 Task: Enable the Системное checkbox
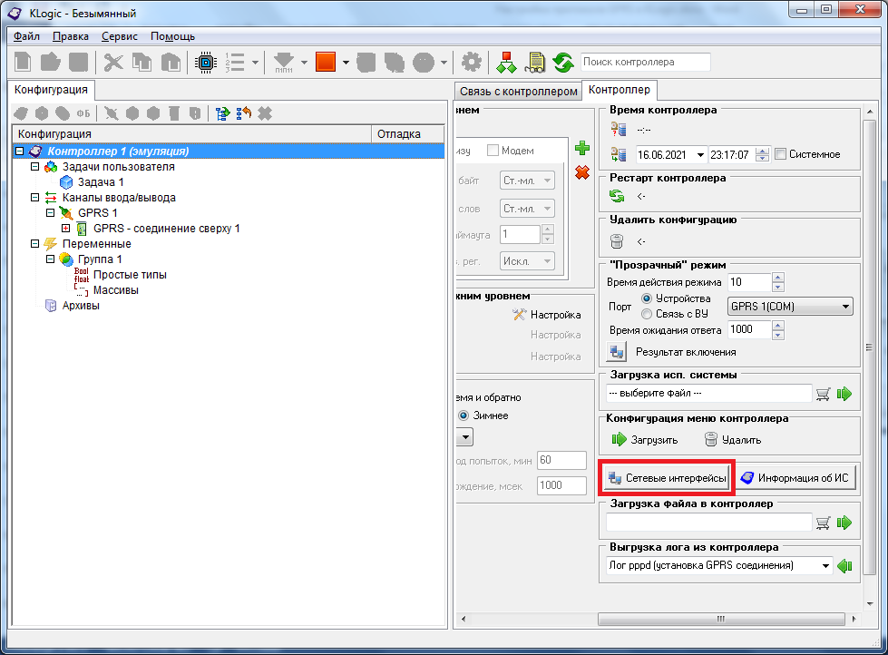coord(781,154)
